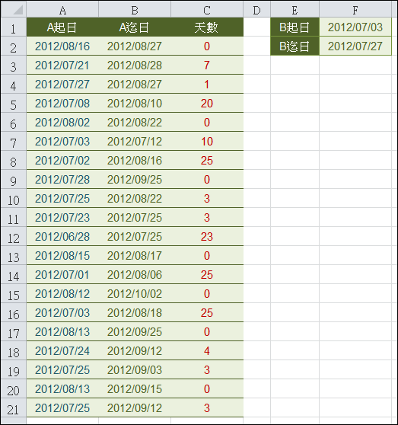The width and height of the screenshot is (398, 425).
Task: Select cell B2 with 2012/08/27
Action: (x=135, y=46)
